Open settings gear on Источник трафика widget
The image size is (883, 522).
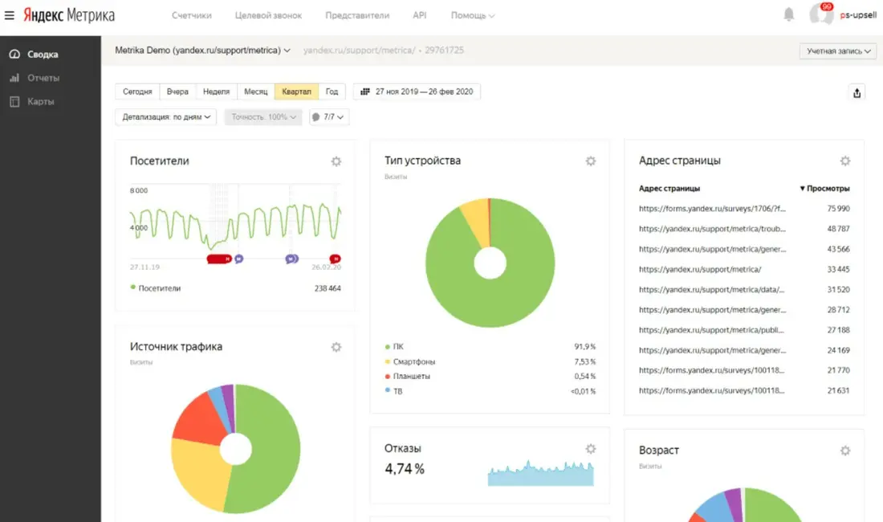click(336, 347)
